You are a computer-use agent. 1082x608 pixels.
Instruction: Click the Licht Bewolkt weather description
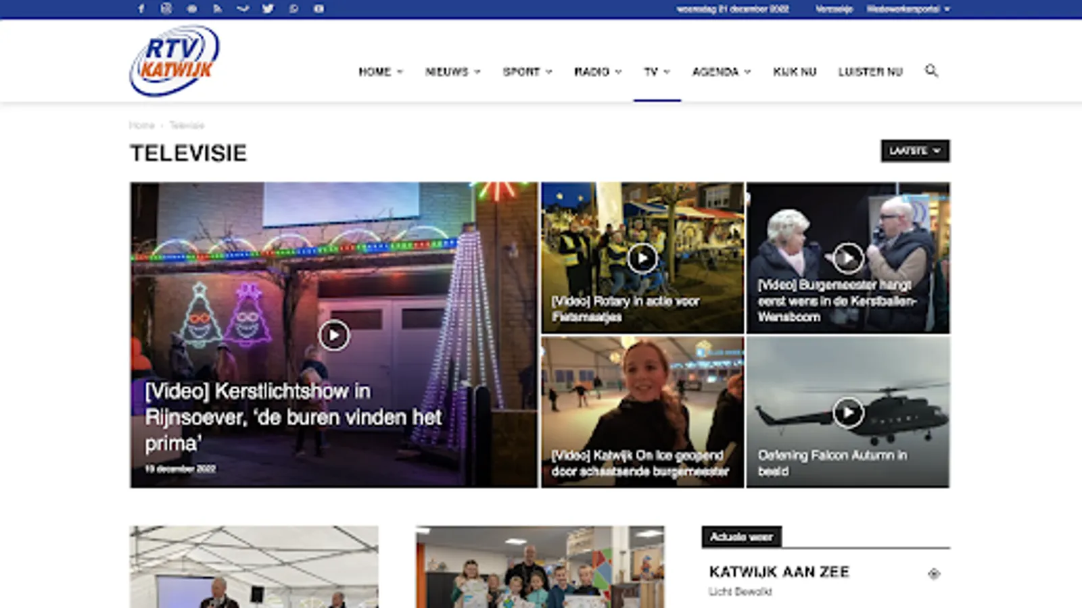[x=740, y=592]
